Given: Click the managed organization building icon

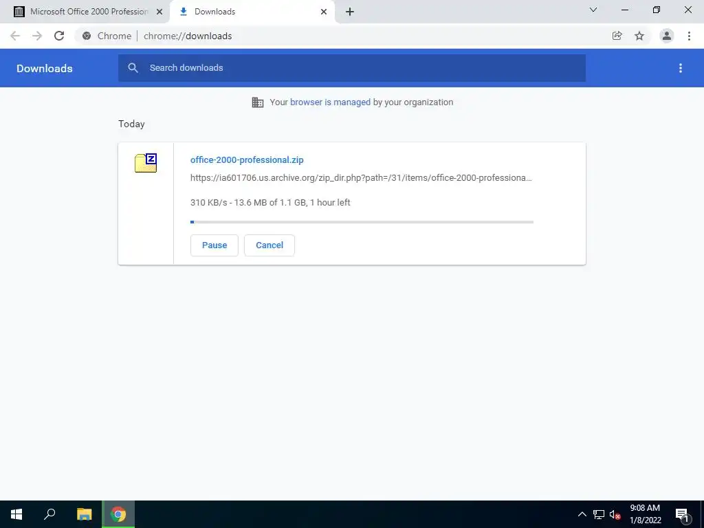Looking at the screenshot, I should click(x=258, y=102).
